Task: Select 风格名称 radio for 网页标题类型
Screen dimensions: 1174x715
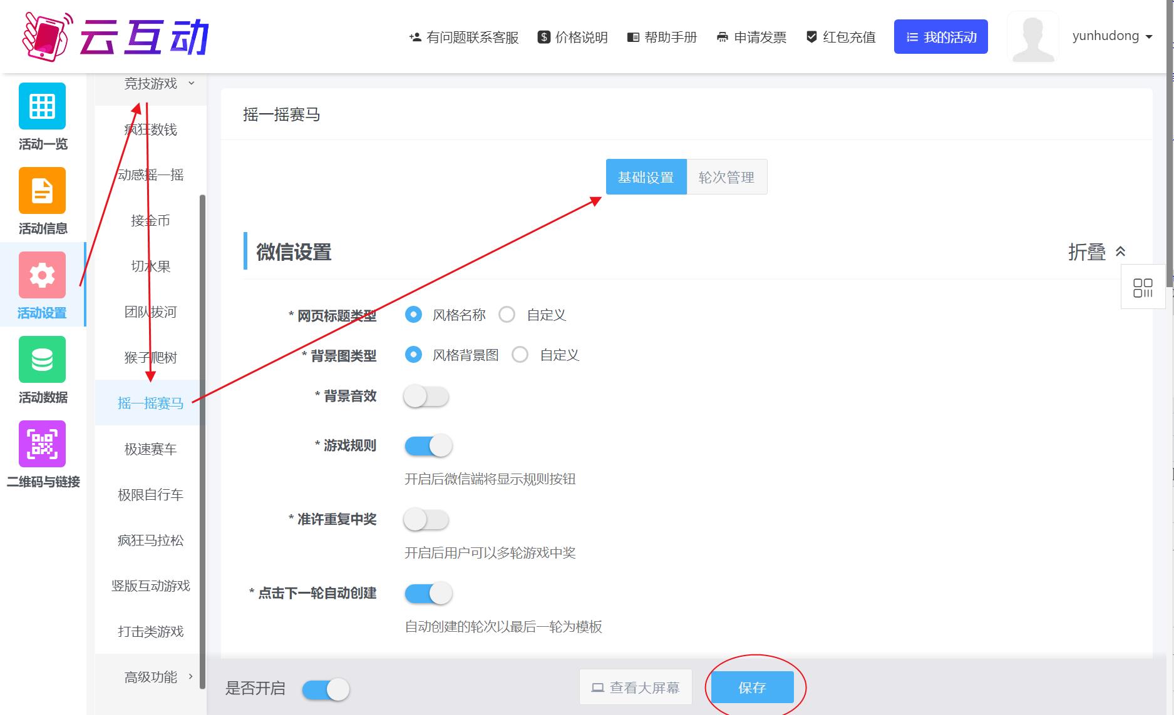Action: point(413,314)
